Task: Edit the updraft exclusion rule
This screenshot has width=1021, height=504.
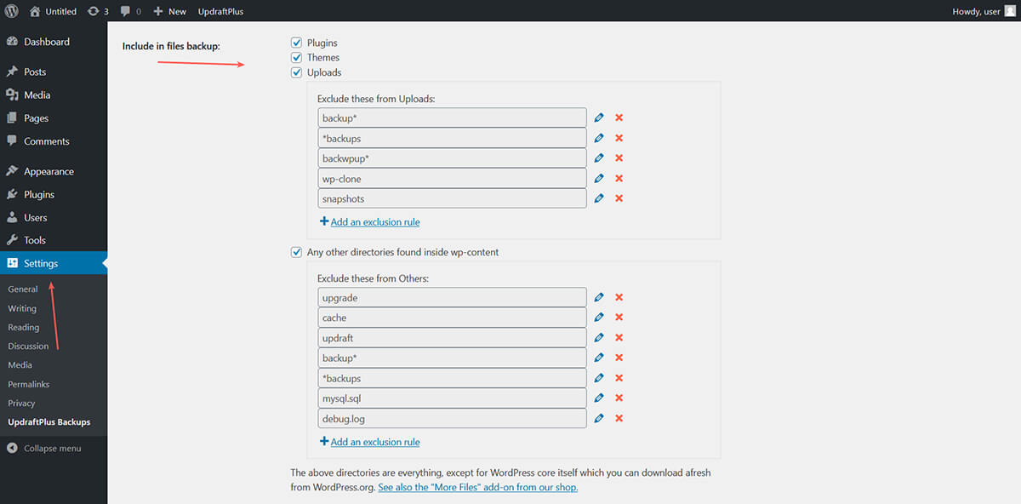Action: coord(599,337)
